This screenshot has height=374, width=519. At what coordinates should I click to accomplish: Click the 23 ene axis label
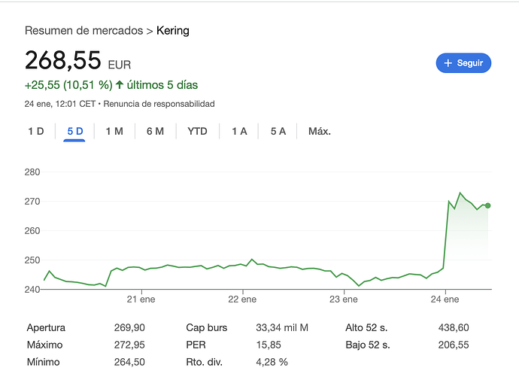coord(344,300)
